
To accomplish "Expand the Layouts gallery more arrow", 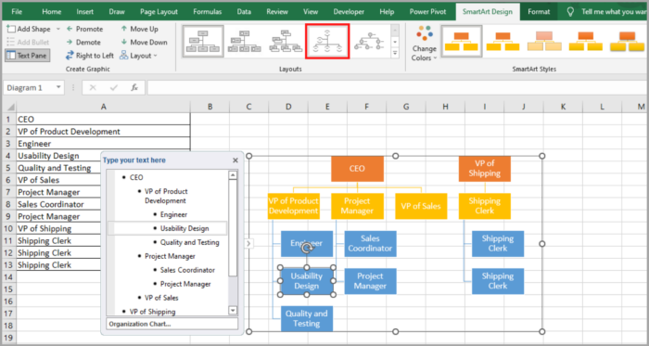I will click(x=395, y=54).
